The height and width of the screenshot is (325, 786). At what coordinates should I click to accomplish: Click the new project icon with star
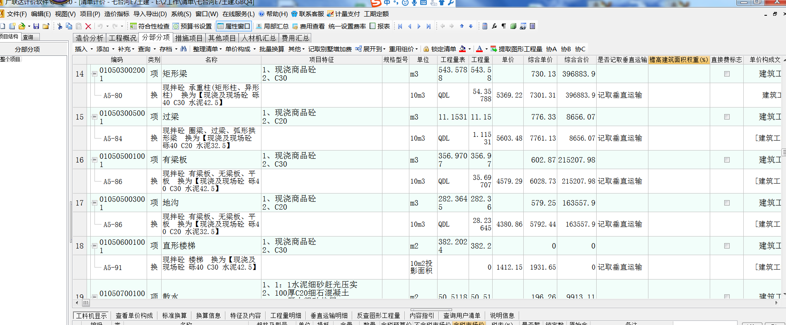(x=12, y=26)
